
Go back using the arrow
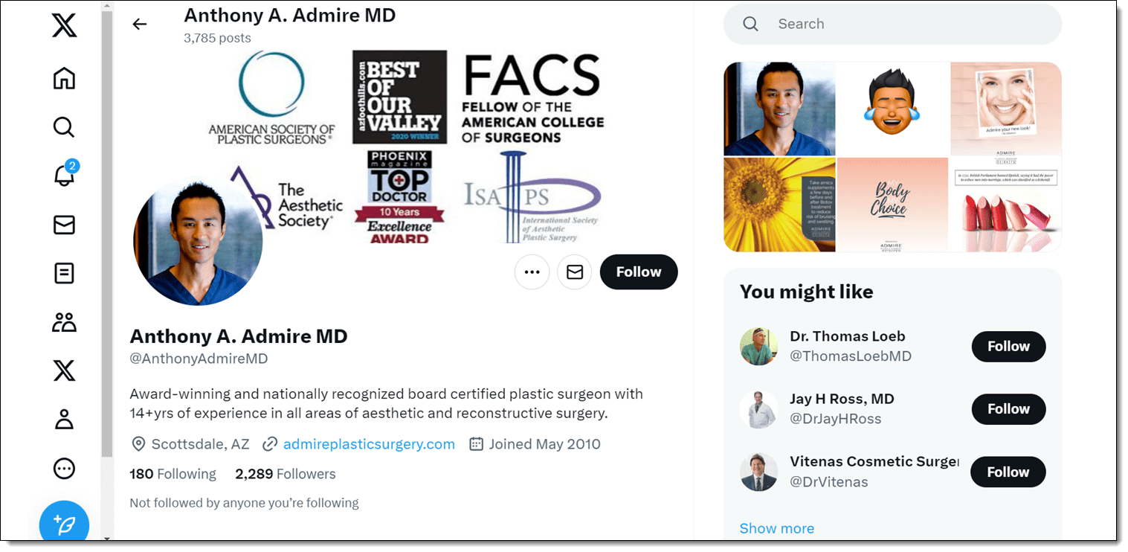(x=140, y=24)
